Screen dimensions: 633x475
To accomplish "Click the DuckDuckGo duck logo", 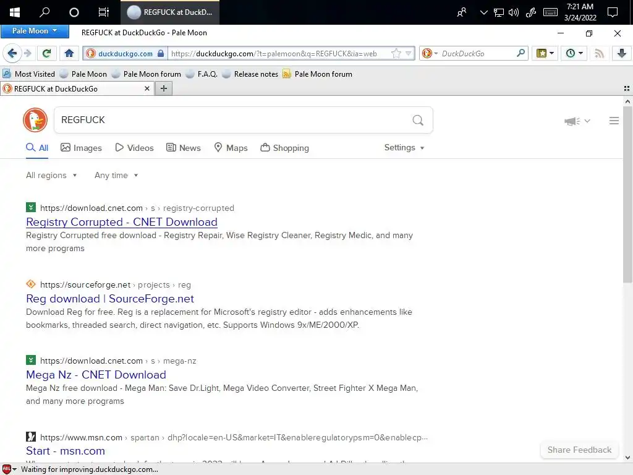I will click(35, 120).
